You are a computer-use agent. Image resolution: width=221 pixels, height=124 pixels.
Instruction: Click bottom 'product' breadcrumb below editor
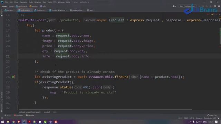coord(47,112)
